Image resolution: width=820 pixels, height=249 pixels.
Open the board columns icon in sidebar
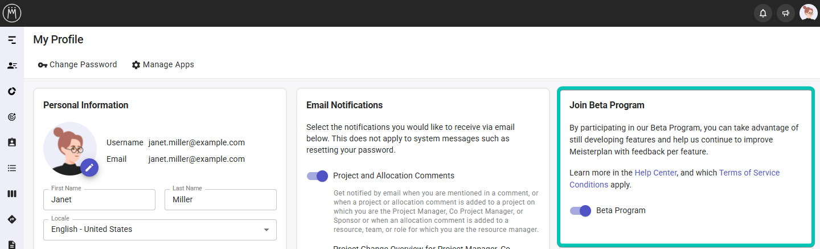[x=12, y=194]
